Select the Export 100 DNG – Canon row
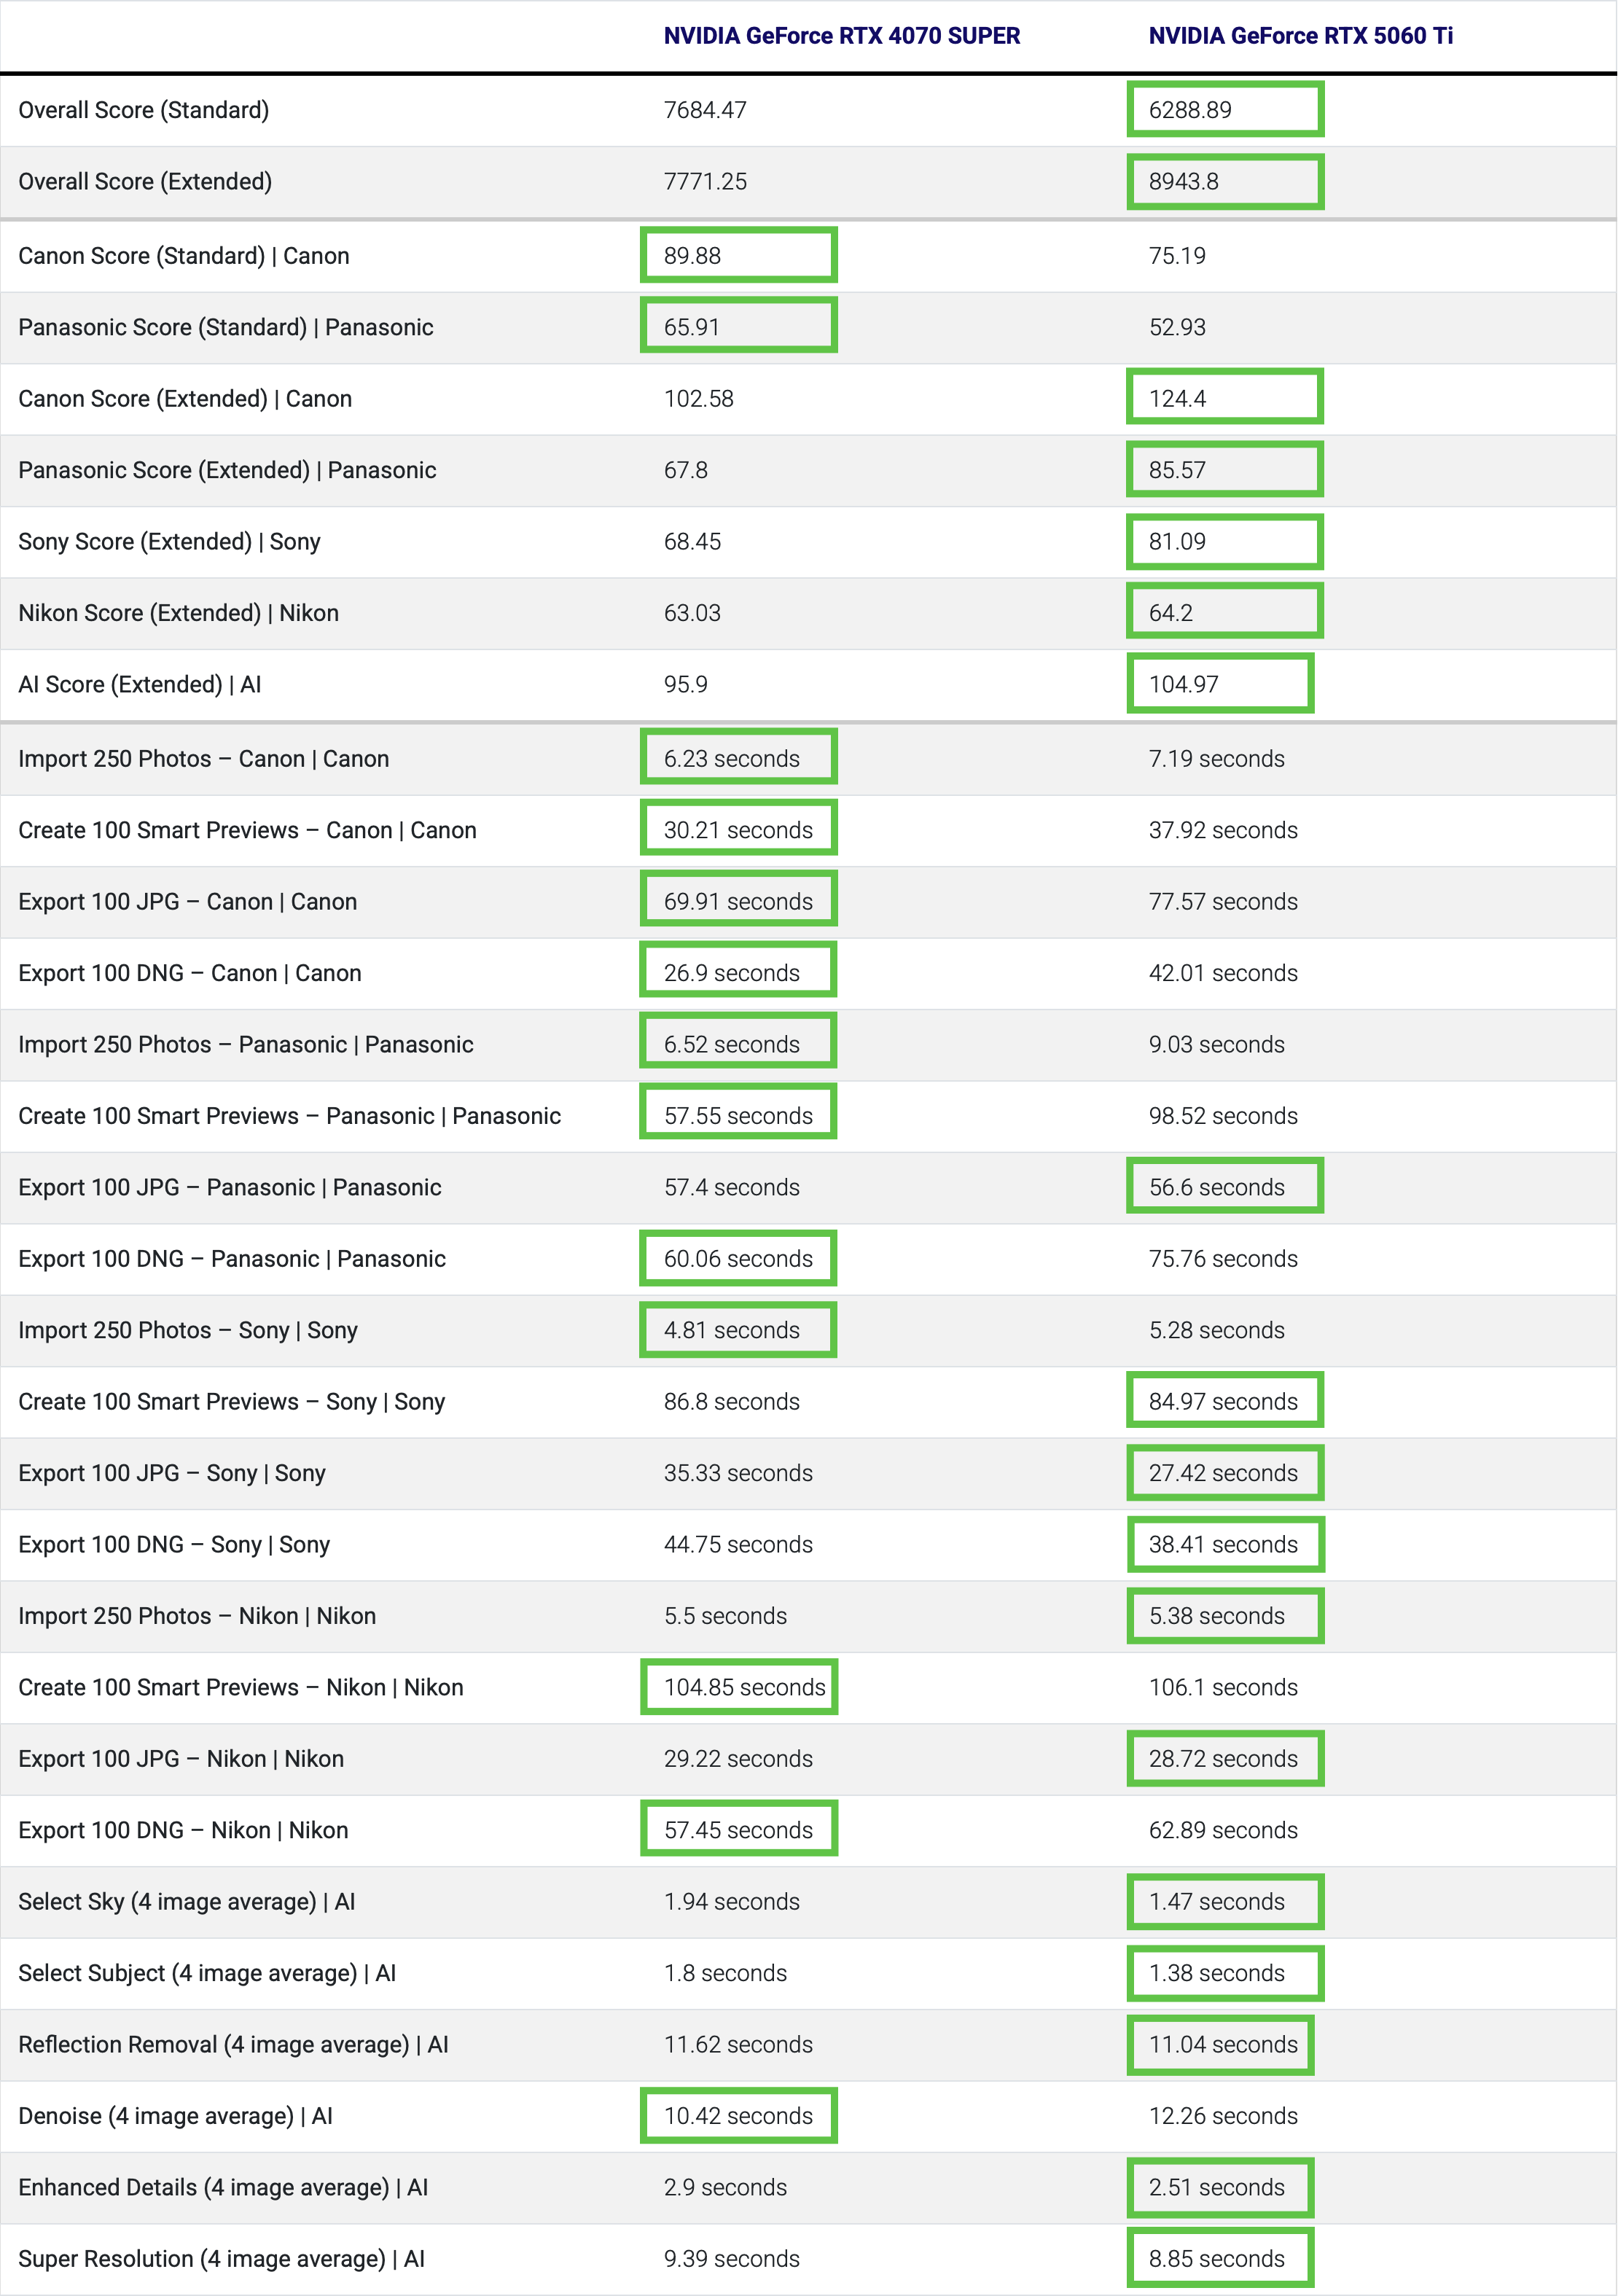This screenshot has height=2296, width=1618. tap(809, 973)
